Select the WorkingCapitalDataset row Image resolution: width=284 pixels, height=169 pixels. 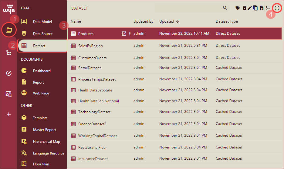pyautogui.click(x=175, y=136)
